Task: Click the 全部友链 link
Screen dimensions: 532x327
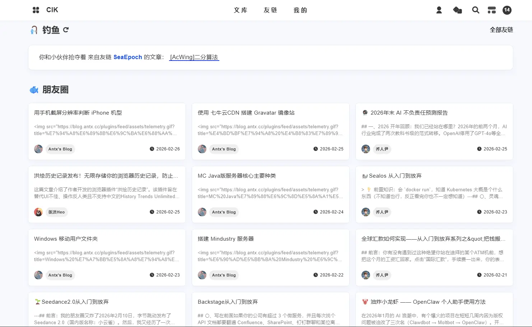Action: pos(501,30)
